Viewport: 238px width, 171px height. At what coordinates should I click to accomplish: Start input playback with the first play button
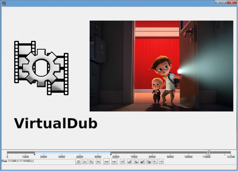pos(85,161)
